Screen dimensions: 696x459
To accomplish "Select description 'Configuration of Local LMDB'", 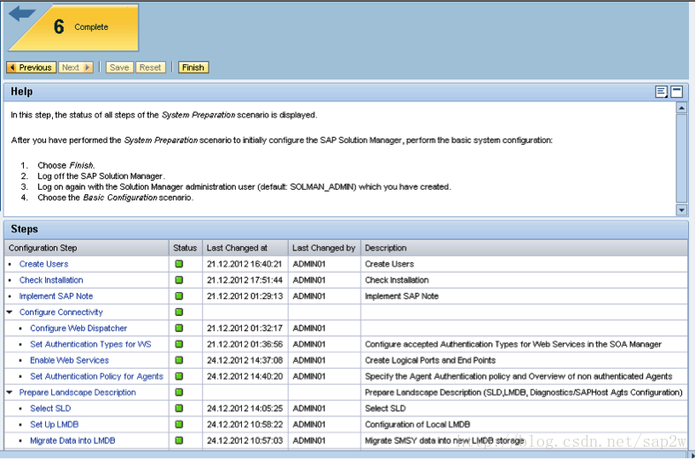I will click(x=417, y=425).
